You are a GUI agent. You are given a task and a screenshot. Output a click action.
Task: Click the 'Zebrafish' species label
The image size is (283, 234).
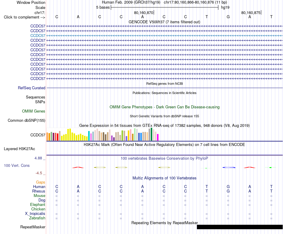pyautogui.click(x=37, y=218)
